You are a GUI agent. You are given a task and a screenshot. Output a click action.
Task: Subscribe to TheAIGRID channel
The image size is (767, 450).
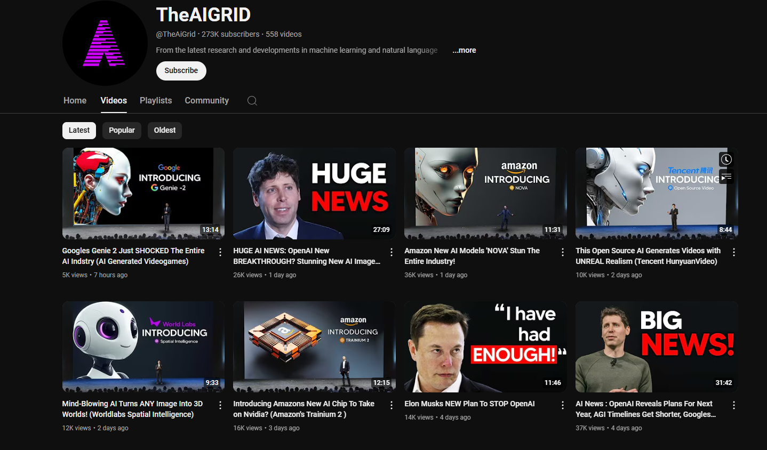pos(181,70)
